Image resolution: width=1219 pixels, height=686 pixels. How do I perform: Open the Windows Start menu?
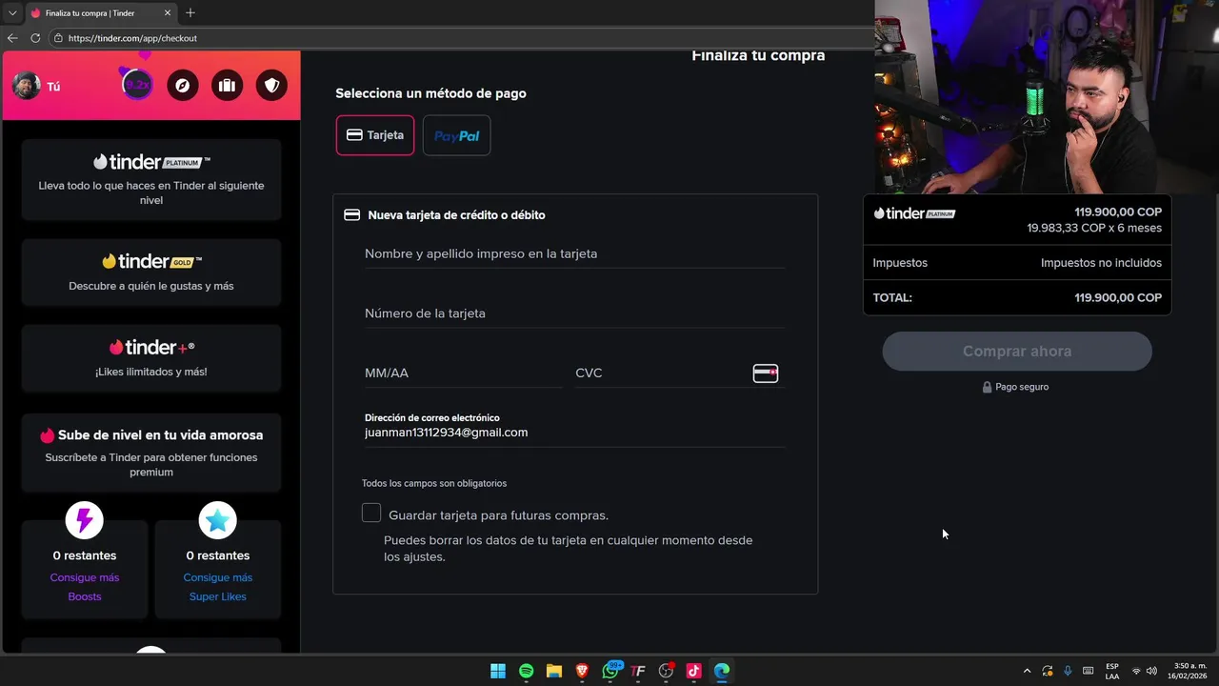[x=498, y=671]
